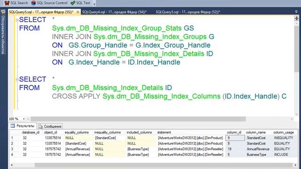Click the BusinessType column_name cell
The width and height of the screenshot is (301, 169).
[x=259, y=154]
